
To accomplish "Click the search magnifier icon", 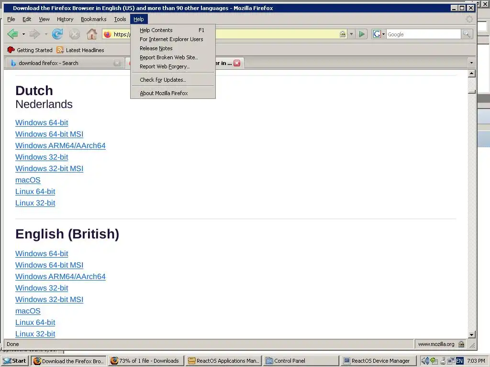I will point(467,34).
